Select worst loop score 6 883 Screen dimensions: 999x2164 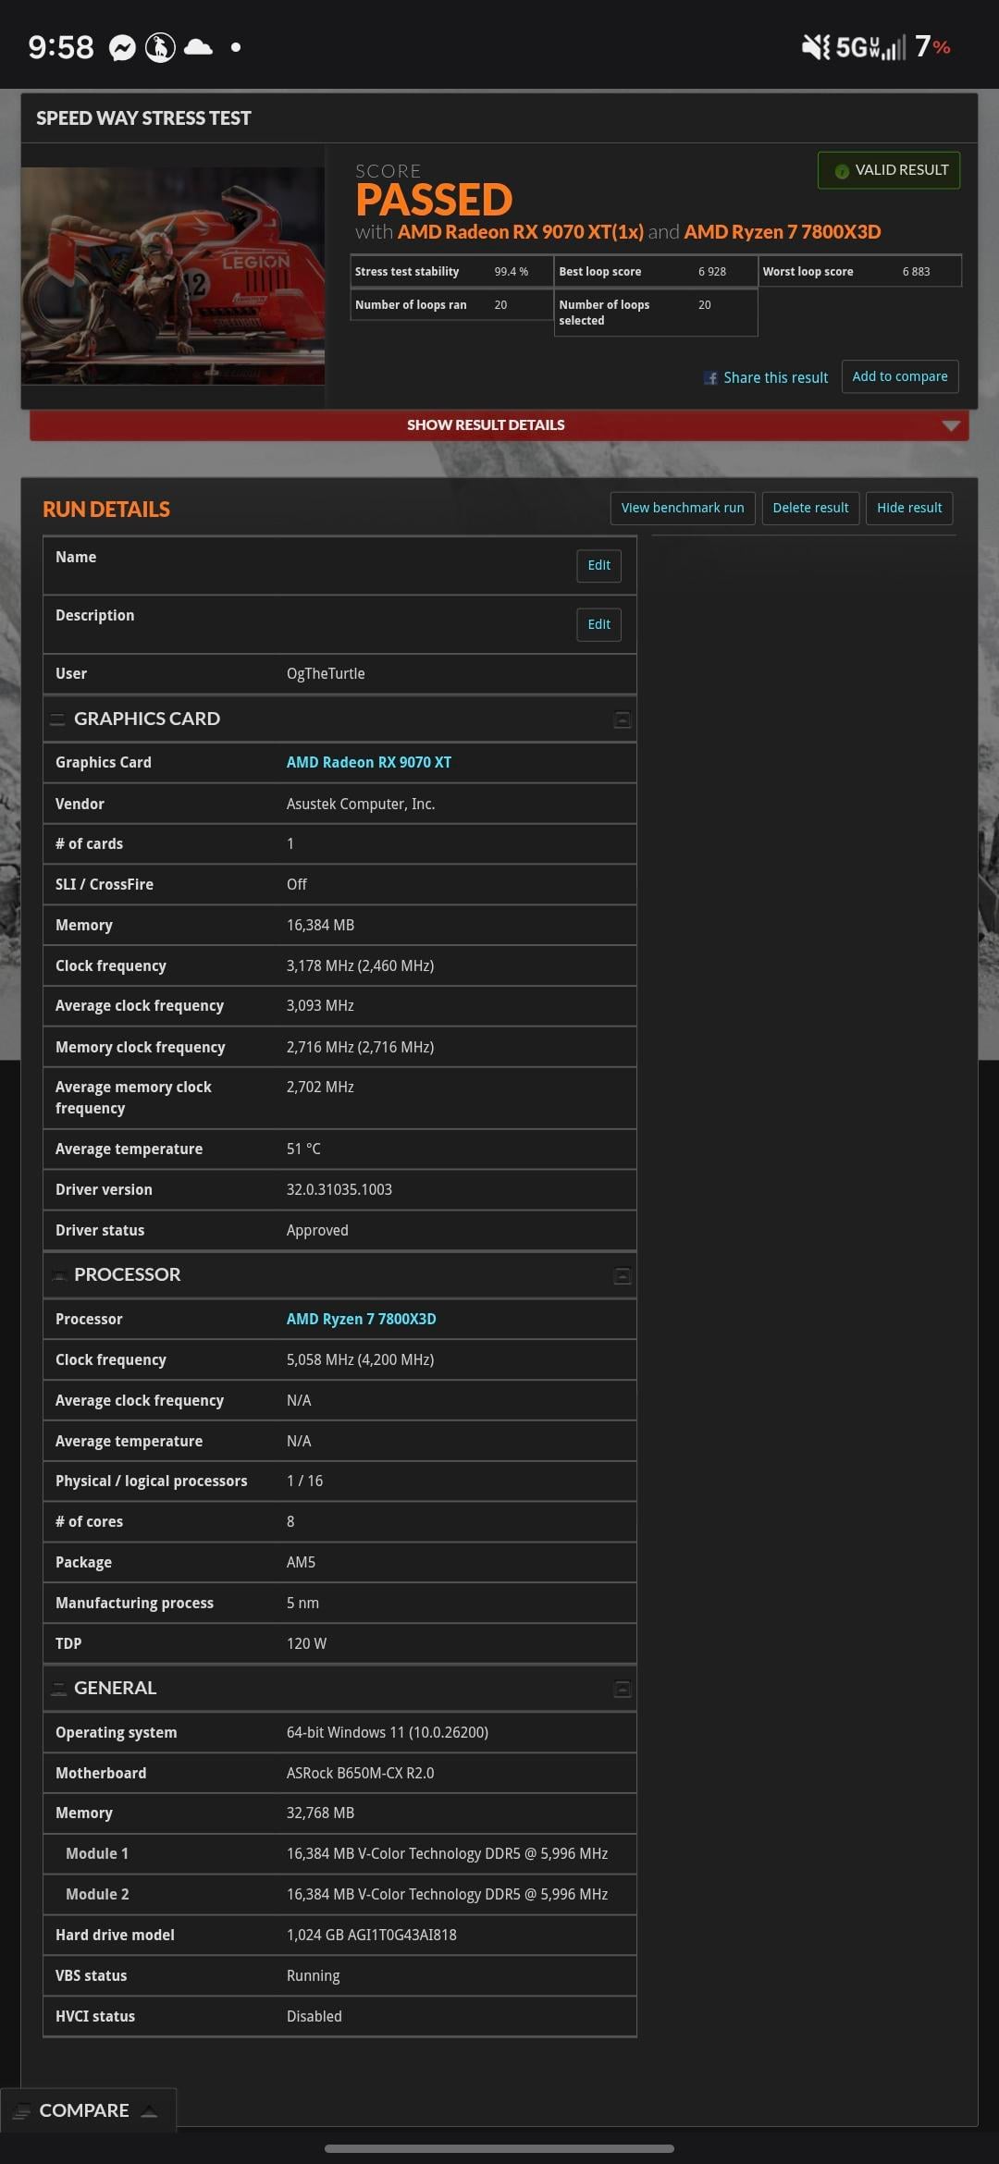pos(917,272)
